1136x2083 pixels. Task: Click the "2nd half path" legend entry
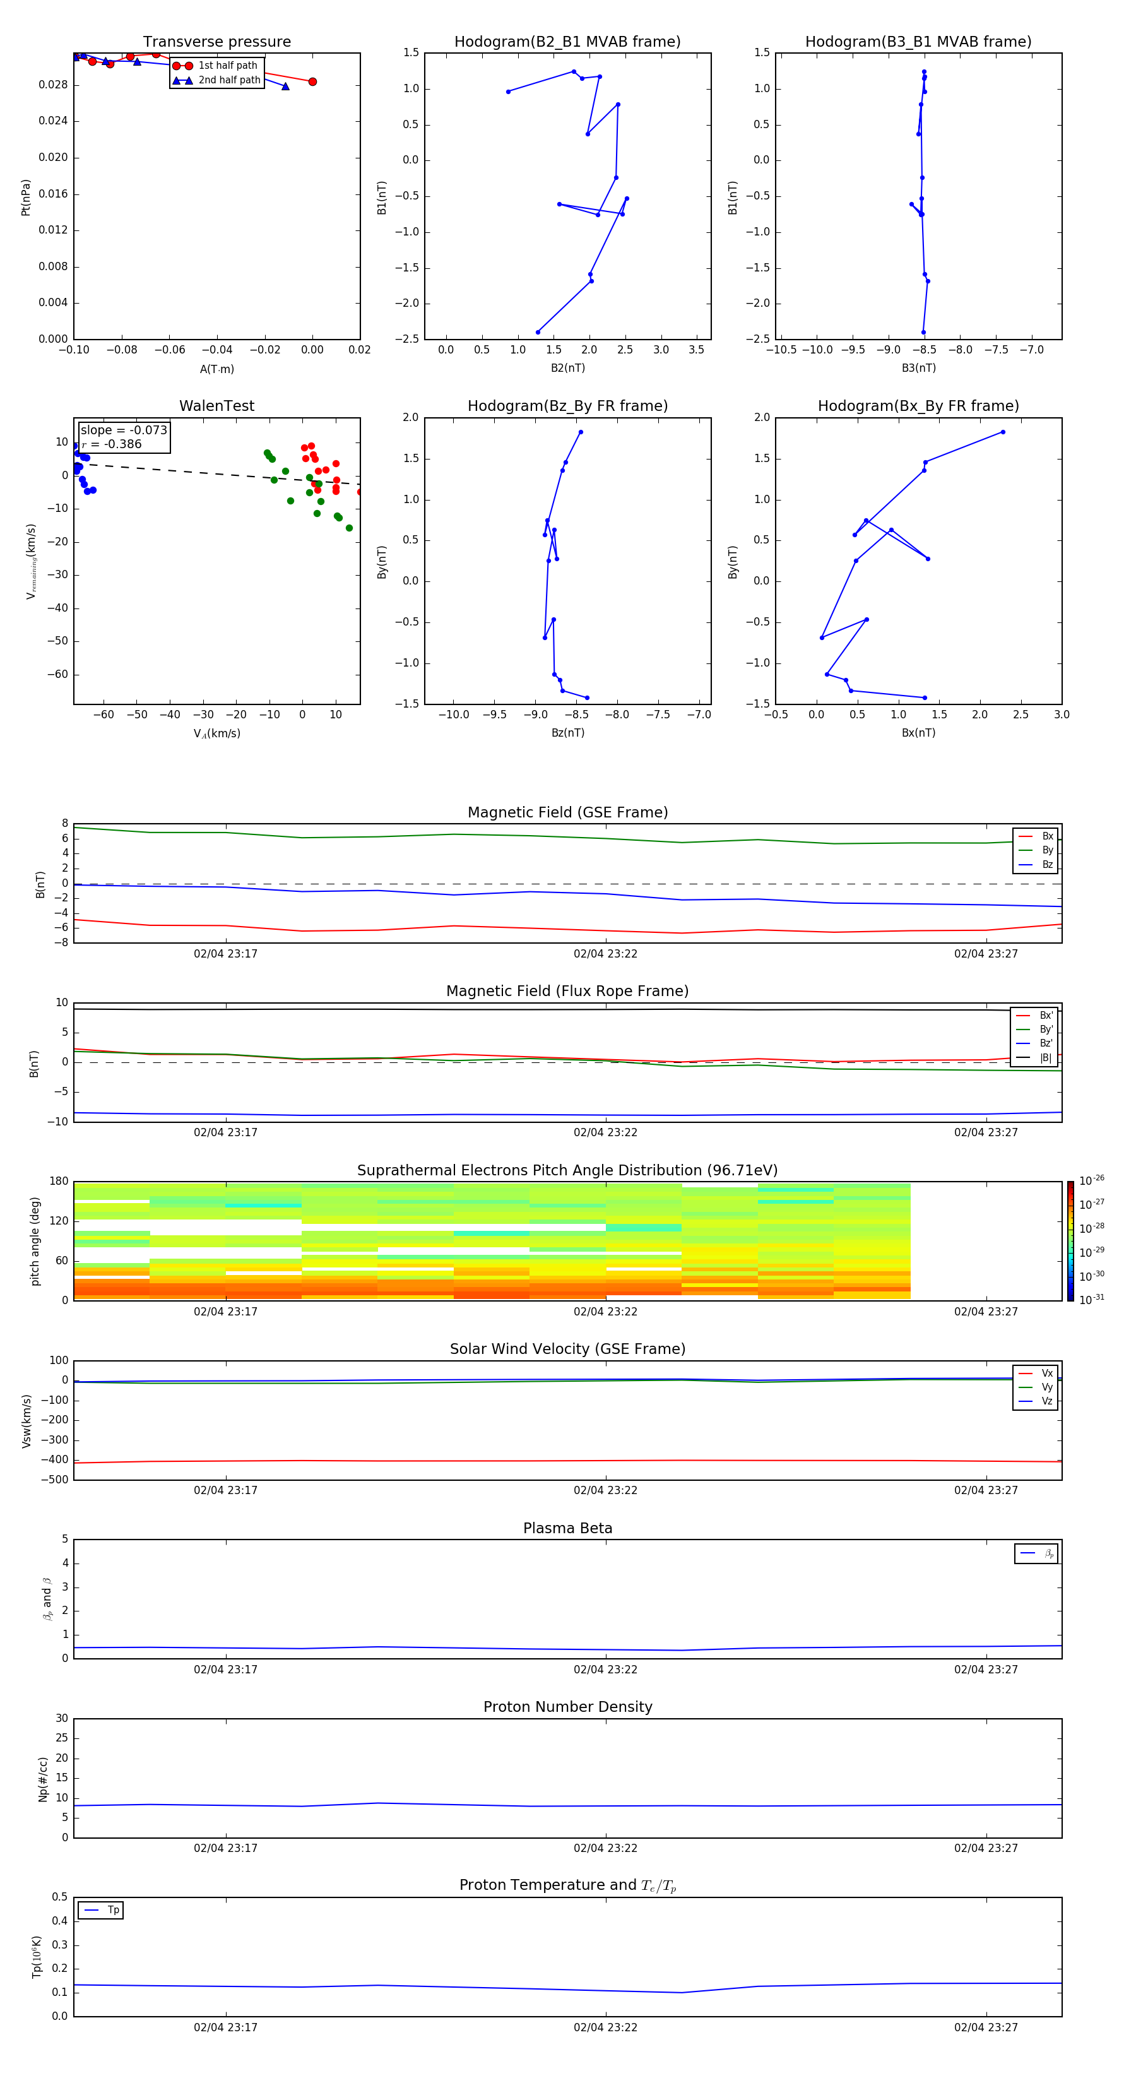coord(216,80)
